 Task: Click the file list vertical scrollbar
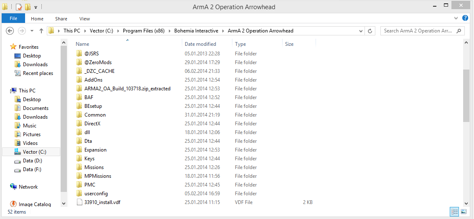click(x=466, y=96)
